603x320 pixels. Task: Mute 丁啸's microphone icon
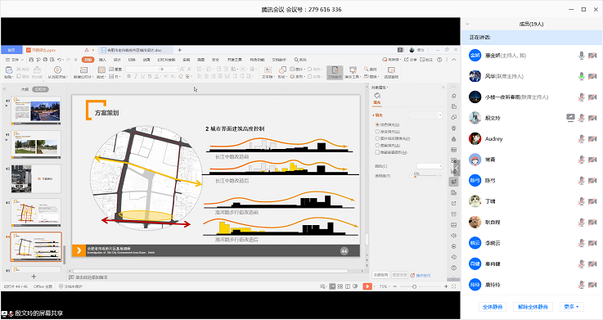point(582,201)
